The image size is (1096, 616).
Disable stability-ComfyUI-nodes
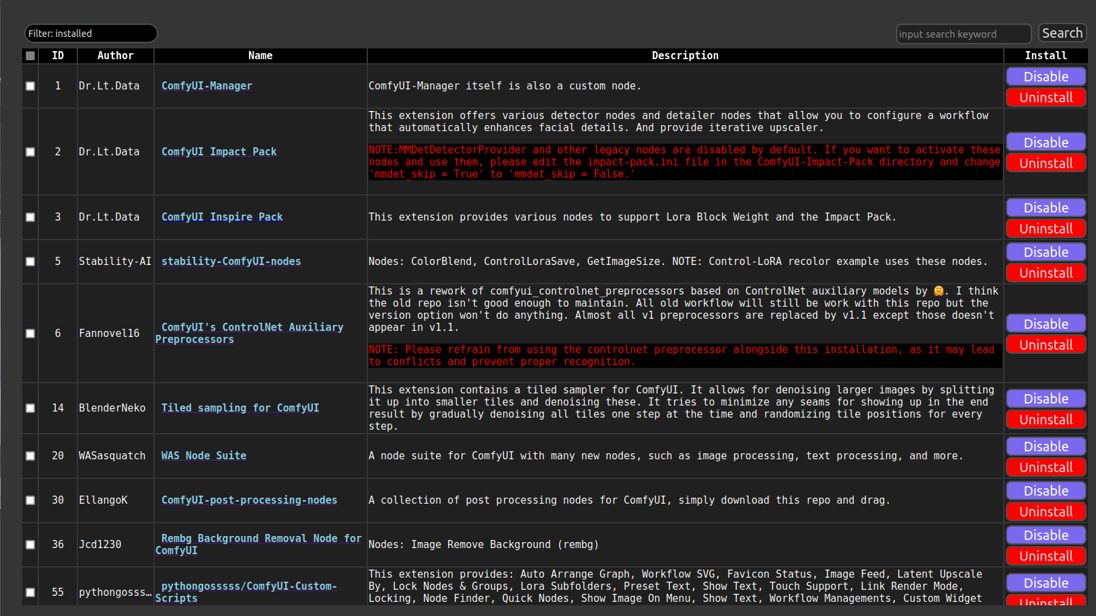[1046, 252]
